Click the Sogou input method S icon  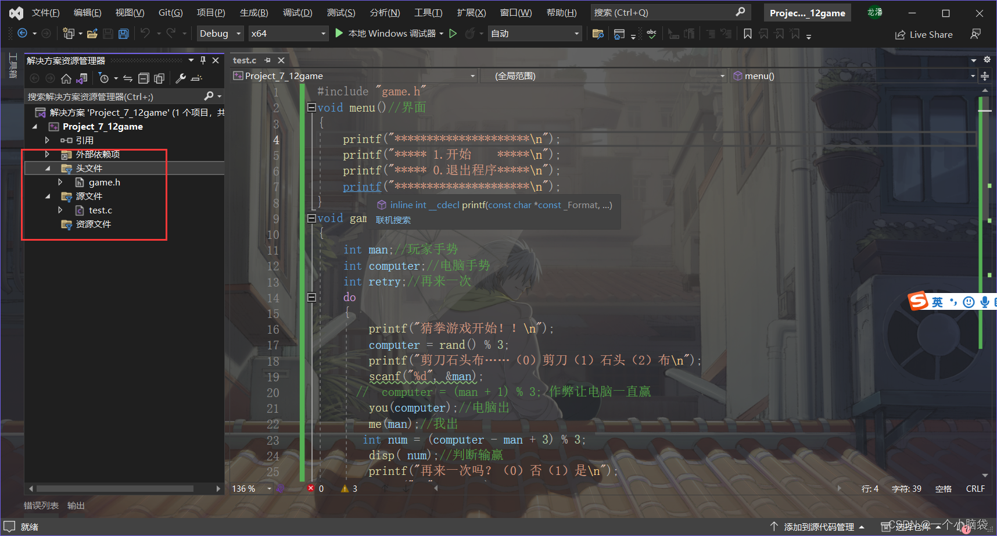[x=919, y=301]
